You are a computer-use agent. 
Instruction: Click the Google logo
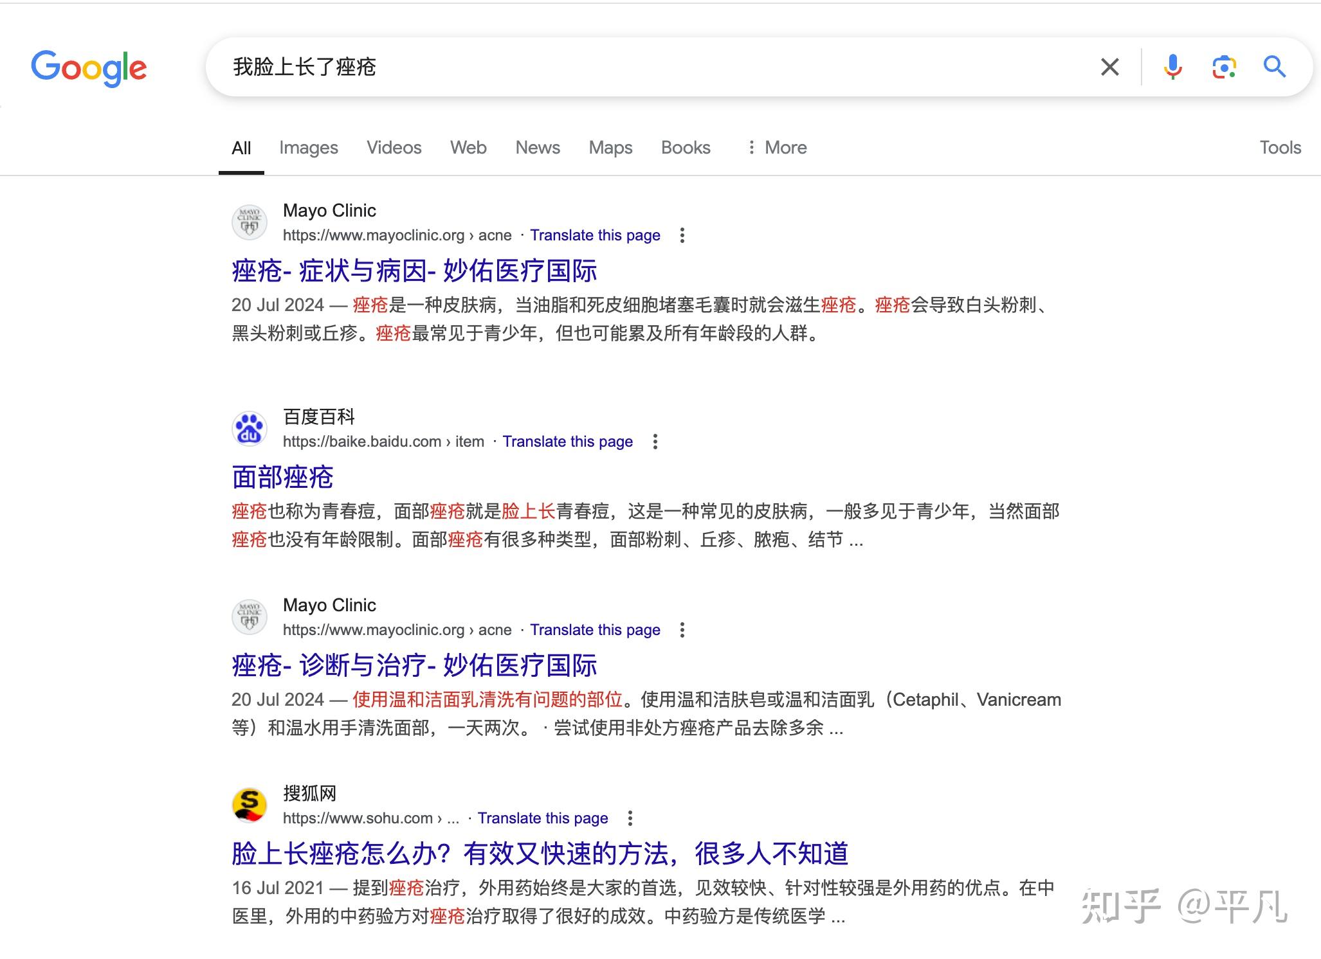pos(89,67)
